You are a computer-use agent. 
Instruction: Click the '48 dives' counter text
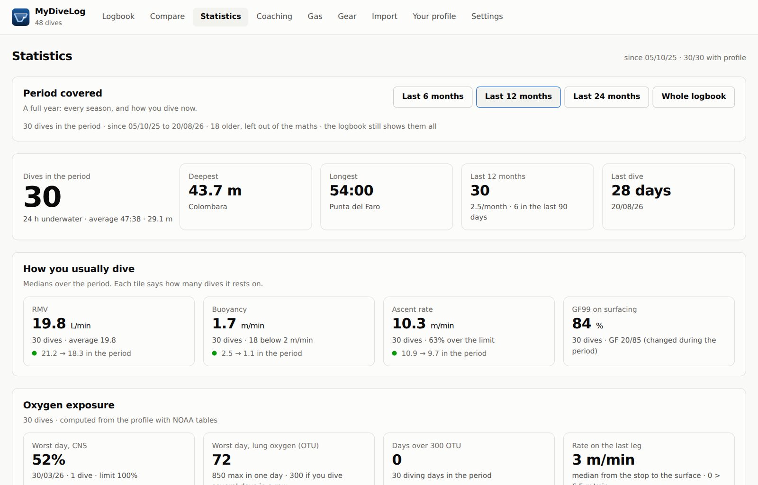pyautogui.click(x=48, y=23)
